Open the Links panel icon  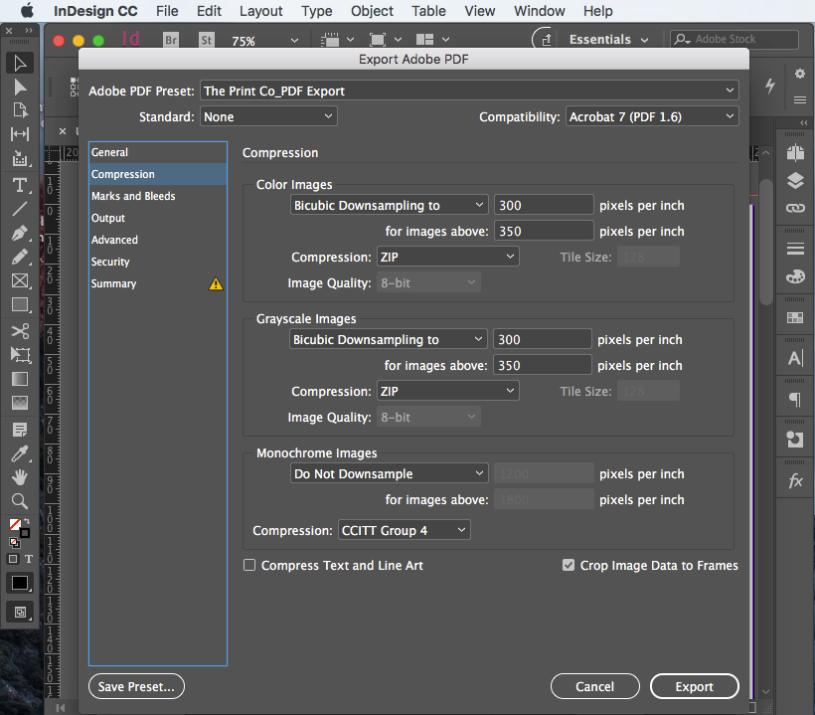click(795, 208)
